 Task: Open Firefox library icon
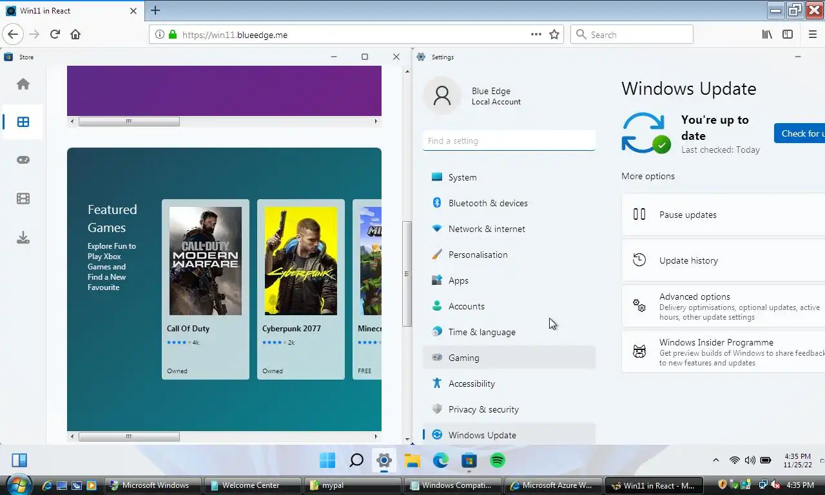767,34
